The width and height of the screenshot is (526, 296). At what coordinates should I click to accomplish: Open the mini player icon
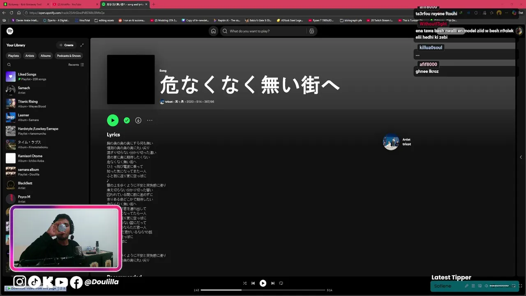(x=514, y=286)
